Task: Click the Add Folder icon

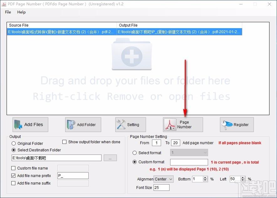Action: coord(71,124)
